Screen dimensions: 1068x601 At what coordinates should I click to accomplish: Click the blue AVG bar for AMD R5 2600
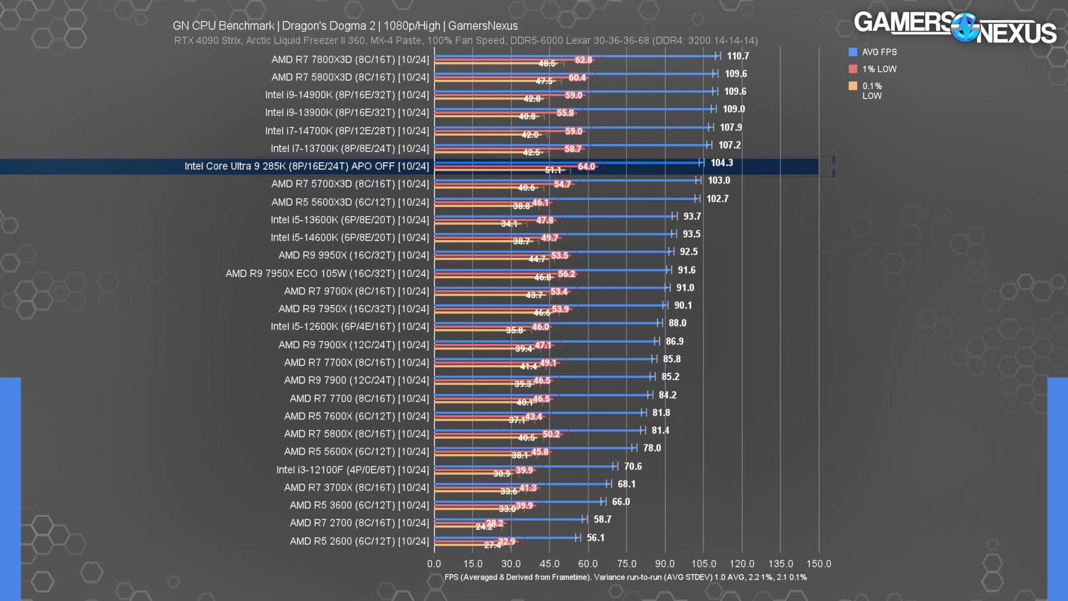(506, 538)
